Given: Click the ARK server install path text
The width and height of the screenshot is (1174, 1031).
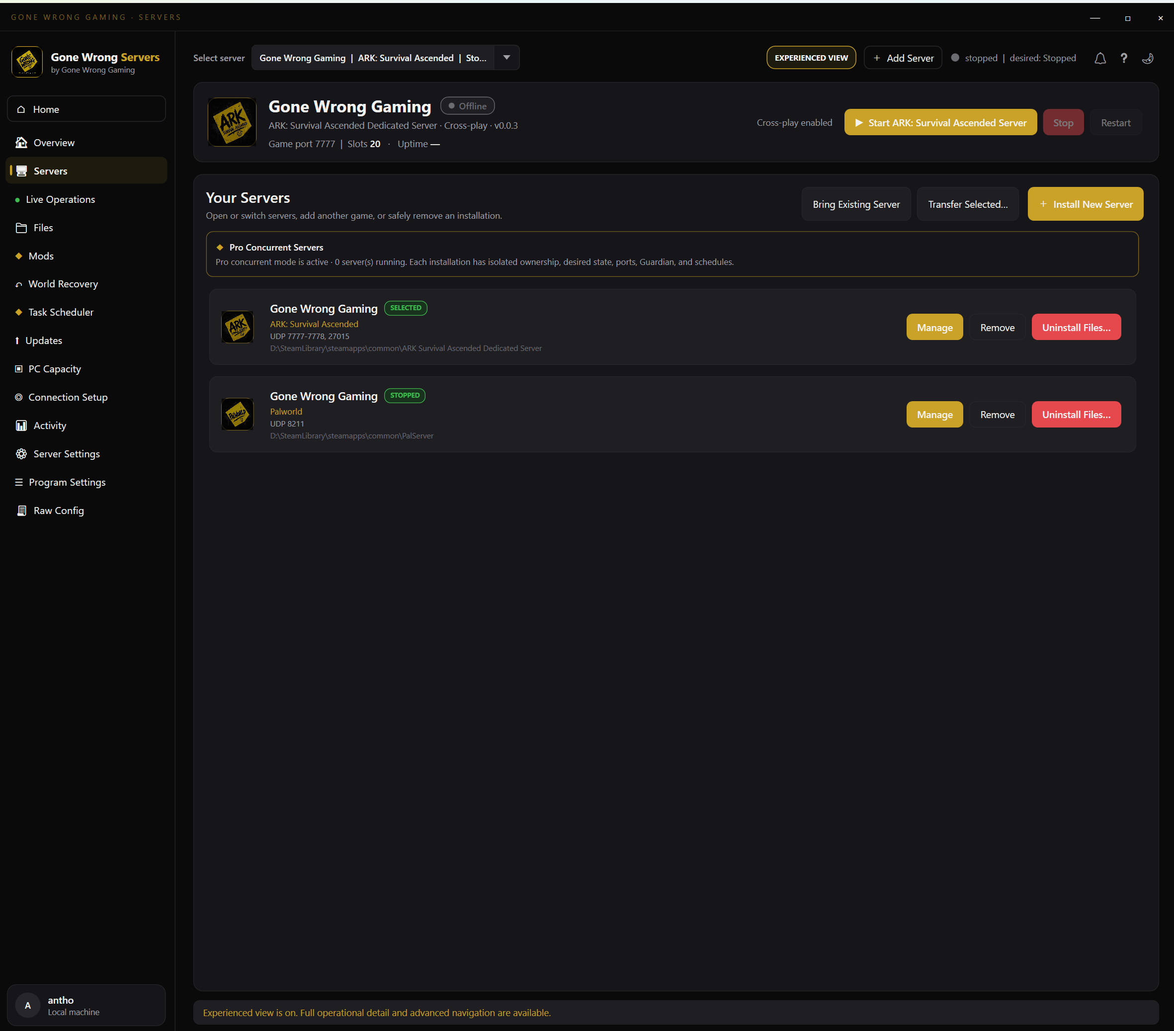Looking at the screenshot, I should tap(406, 348).
